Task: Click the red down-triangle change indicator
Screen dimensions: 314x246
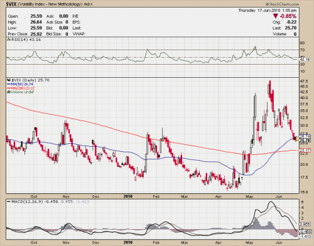Action: 276,16
